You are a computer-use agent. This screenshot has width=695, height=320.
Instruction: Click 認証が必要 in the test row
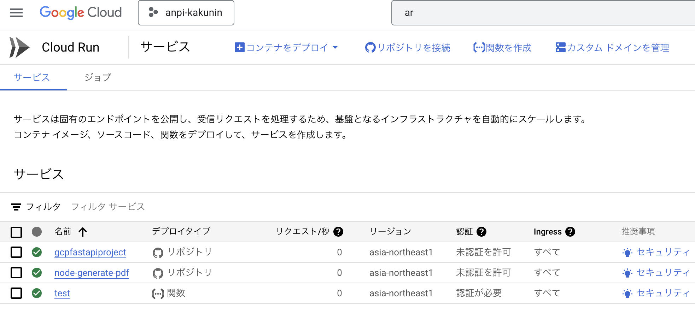click(x=479, y=293)
